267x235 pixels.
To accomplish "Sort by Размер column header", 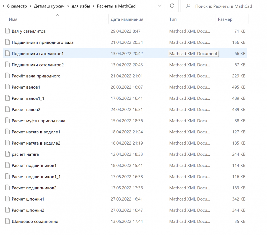I will point(225,19).
